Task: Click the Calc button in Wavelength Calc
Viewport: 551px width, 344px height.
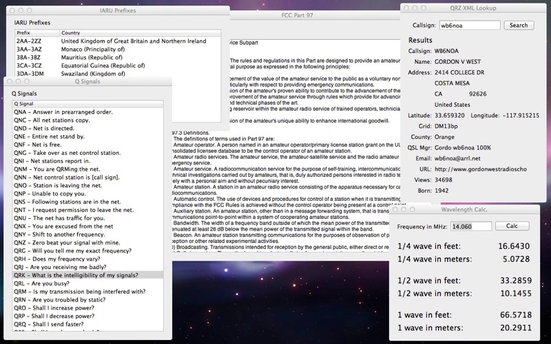Action: pos(512,226)
